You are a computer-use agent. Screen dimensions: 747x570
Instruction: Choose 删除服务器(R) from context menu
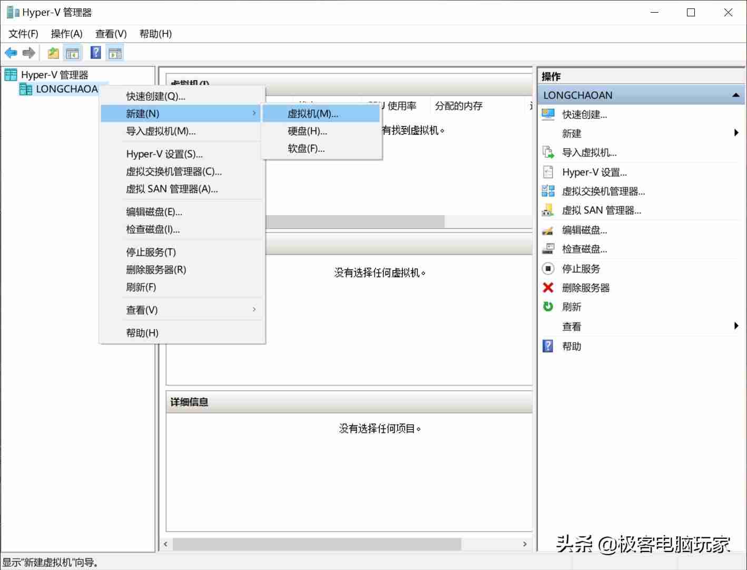(x=182, y=269)
